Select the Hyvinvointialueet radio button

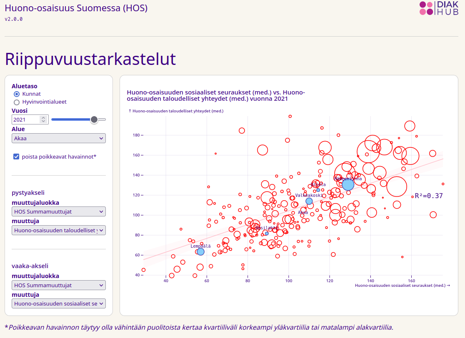click(x=17, y=102)
